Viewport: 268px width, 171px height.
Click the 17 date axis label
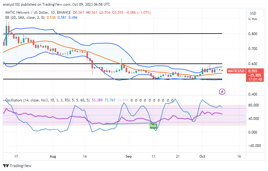(x=16, y=156)
